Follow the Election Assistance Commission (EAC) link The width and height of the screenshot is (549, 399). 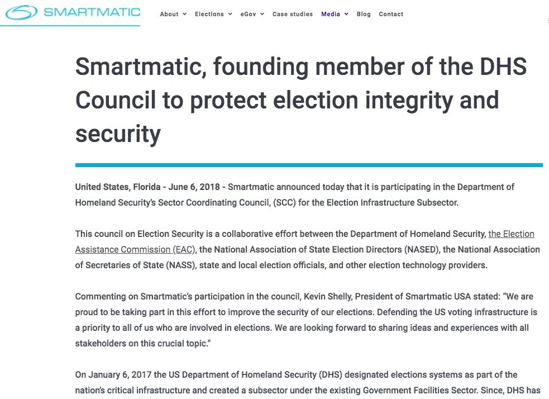134,250
